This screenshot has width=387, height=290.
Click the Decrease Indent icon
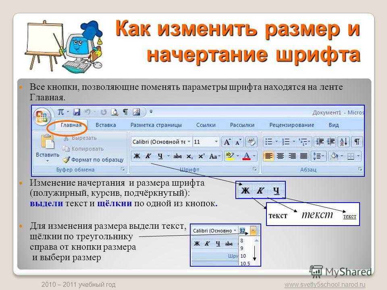tap(320, 141)
